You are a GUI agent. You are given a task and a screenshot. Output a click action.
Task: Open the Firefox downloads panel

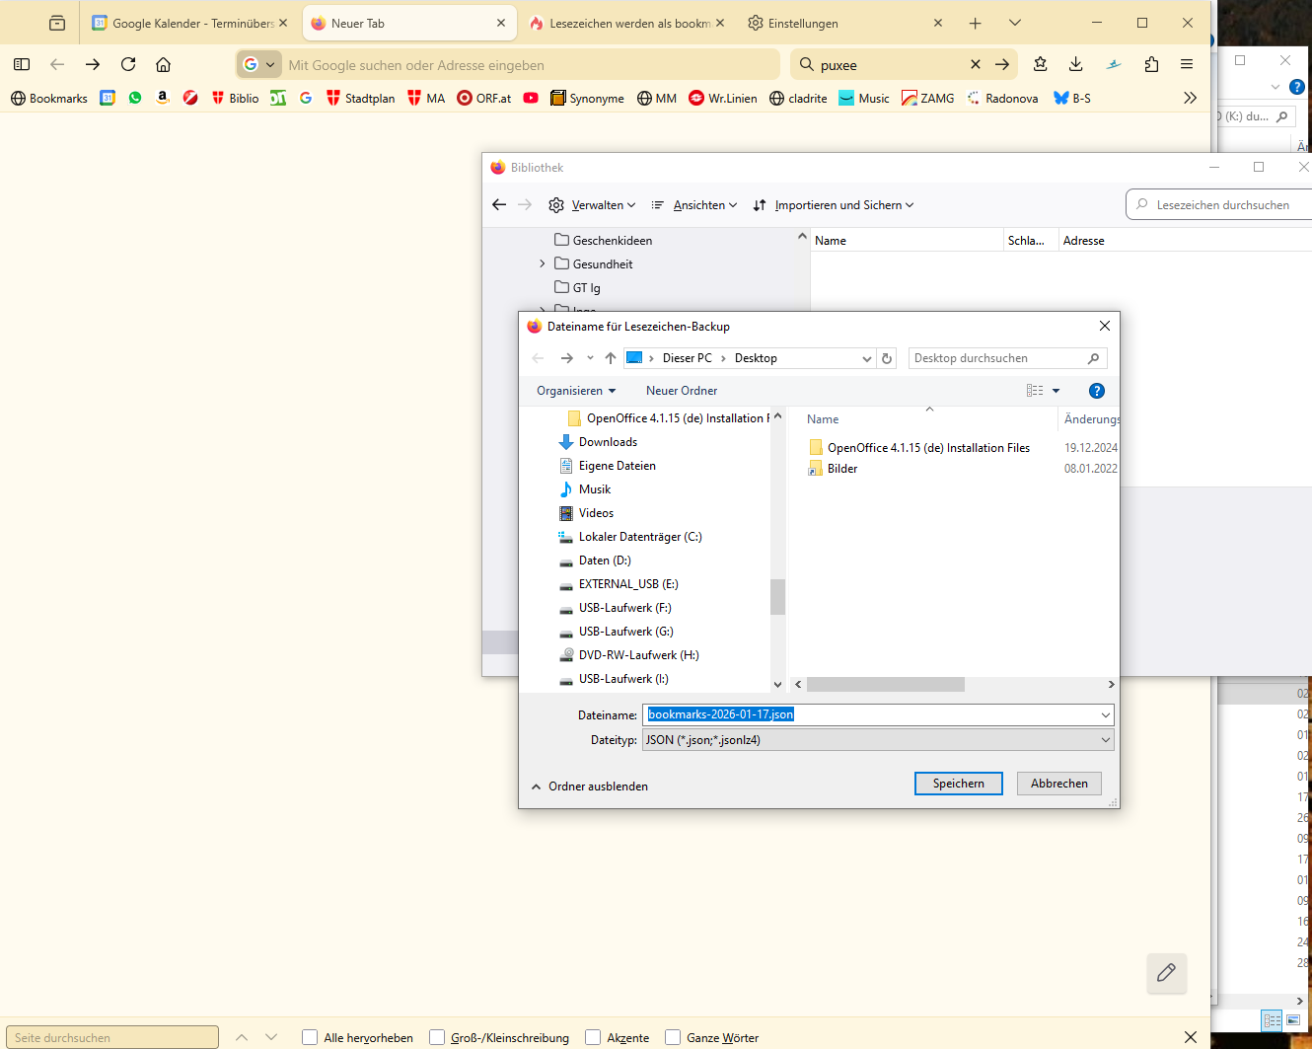coord(1076,65)
